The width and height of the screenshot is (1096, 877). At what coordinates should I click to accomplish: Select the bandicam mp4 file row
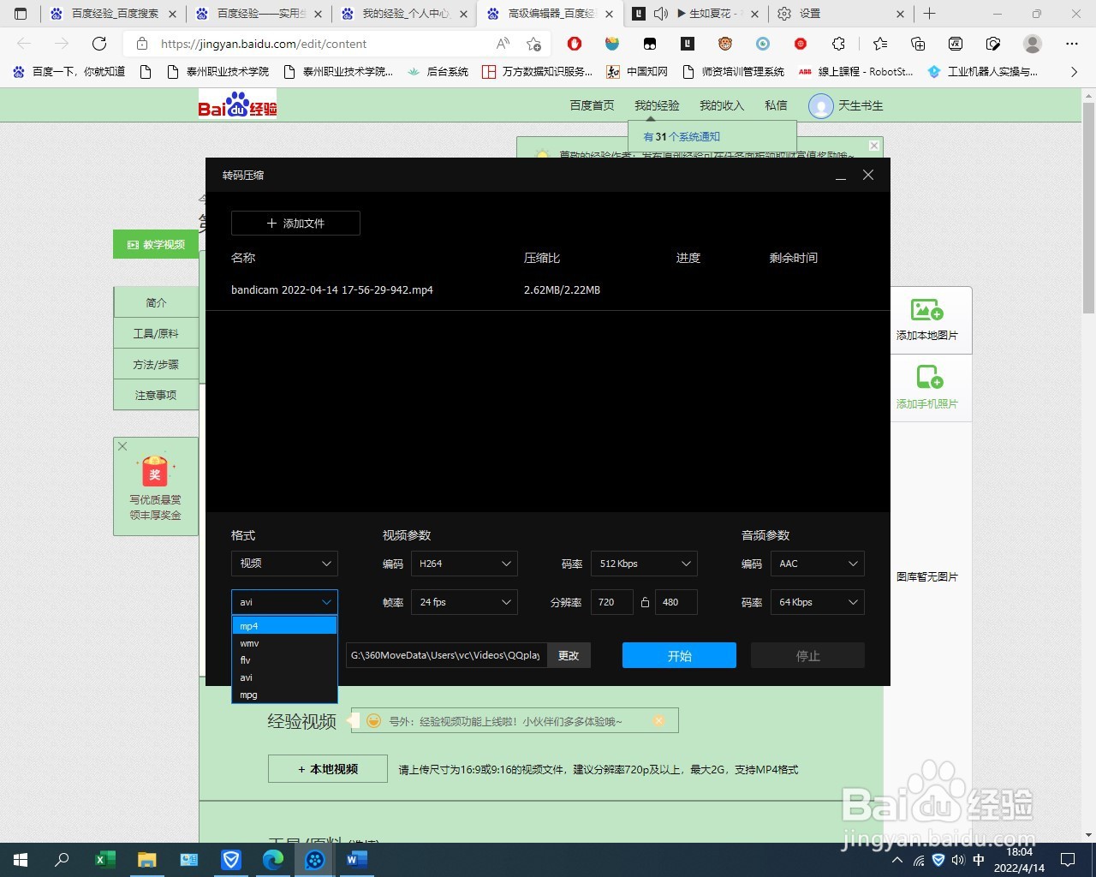coord(548,290)
